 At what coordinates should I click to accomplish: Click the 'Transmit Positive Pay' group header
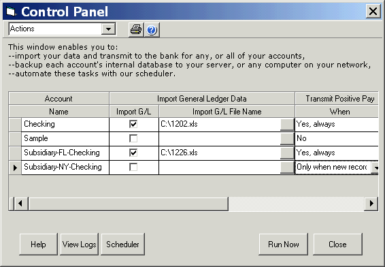(x=337, y=99)
